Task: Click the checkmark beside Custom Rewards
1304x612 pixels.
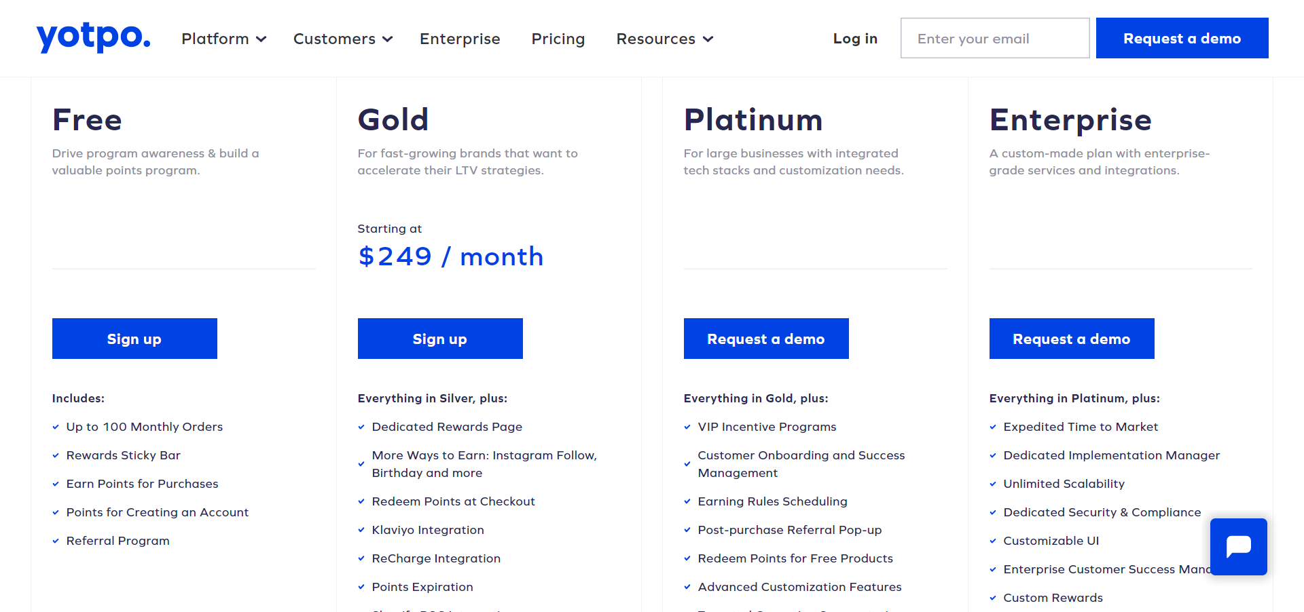Action: 992,598
